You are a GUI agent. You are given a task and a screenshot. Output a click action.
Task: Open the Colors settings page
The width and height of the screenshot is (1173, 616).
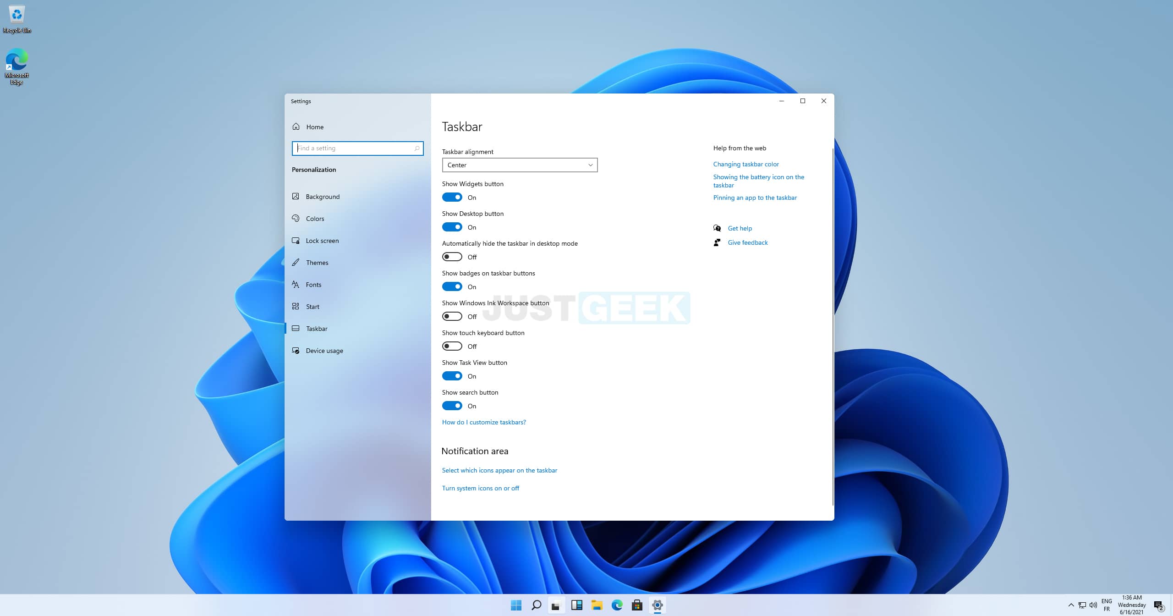[357, 219]
